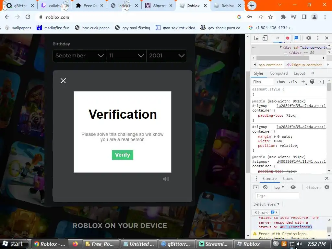Open a new browser tab

(x=252, y=6)
